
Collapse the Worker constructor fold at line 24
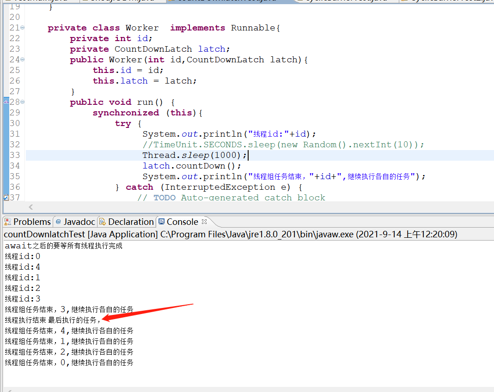[x=22, y=60]
